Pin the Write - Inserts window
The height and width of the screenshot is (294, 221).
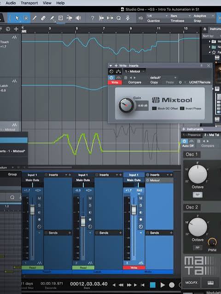click(x=202, y=65)
